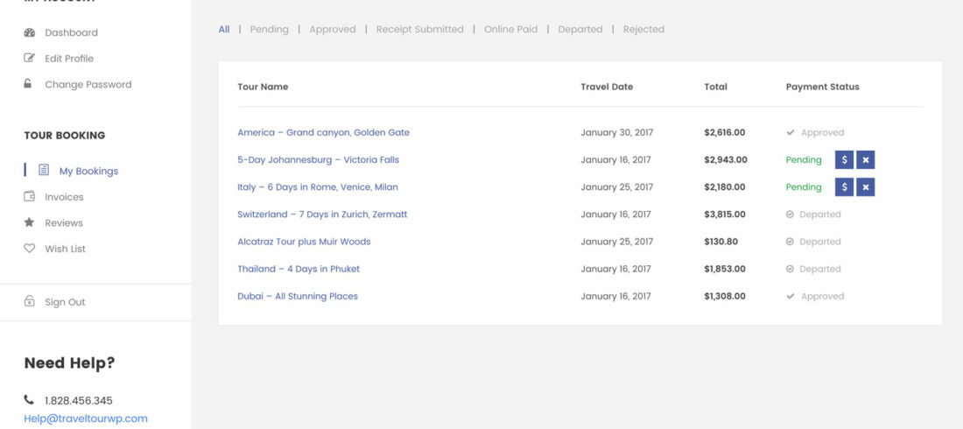The height and width of the screenshot is (429, 963).
Task: Open the Alcatraz Tour plus Muir Woods link
Action: coord(304,242)
